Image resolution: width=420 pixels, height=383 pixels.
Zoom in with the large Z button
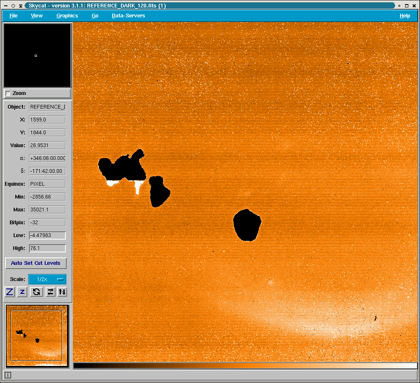point(10,292)
